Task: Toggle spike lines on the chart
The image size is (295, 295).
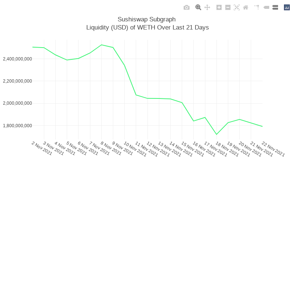Action: tap(257, 7)
